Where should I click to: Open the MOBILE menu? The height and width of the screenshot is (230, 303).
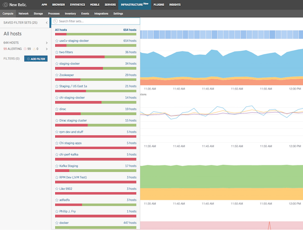pyautogui.click(x=95, y=4)
